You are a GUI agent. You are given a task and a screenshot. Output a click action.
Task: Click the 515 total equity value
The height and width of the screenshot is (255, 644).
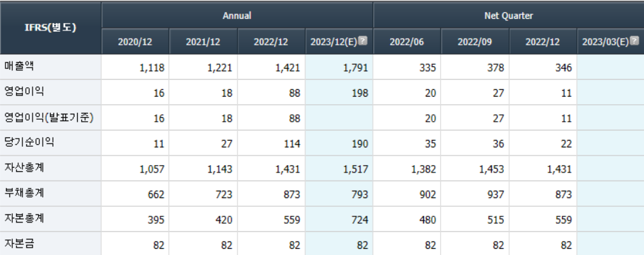pos(496,221)
